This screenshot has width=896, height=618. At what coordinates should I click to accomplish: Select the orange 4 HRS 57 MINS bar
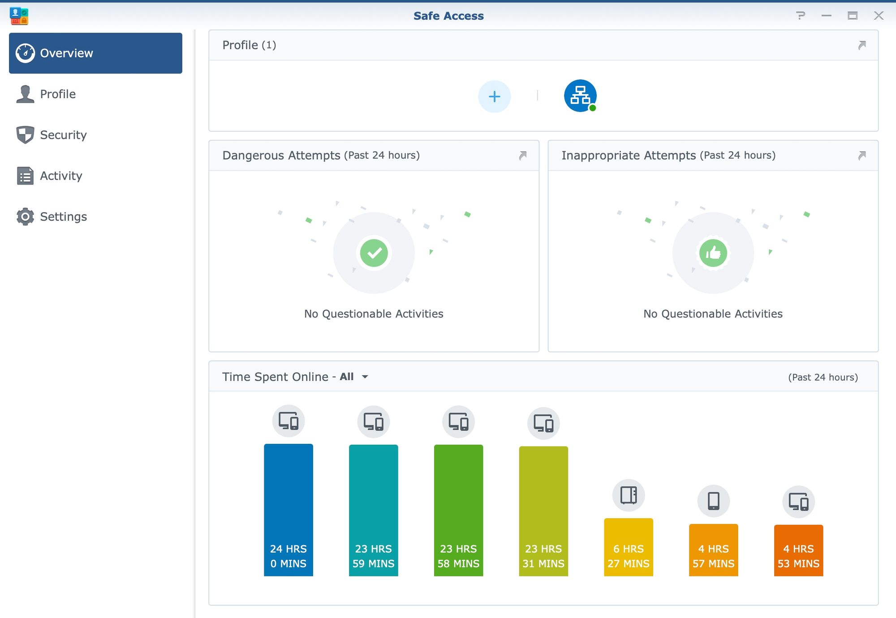pyautogui.click(x=714, y=550)
